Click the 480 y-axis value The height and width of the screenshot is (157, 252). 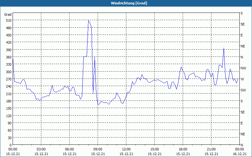pos(9,28)
